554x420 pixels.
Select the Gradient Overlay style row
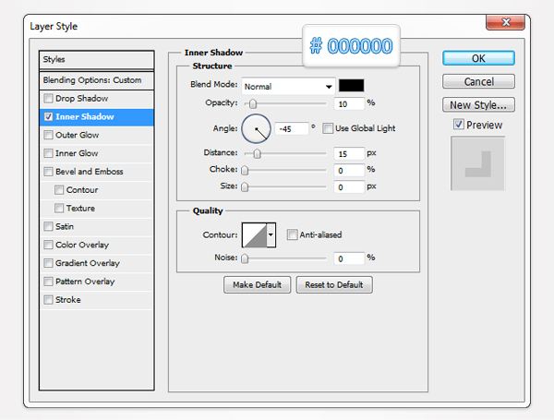click(96, 263)
